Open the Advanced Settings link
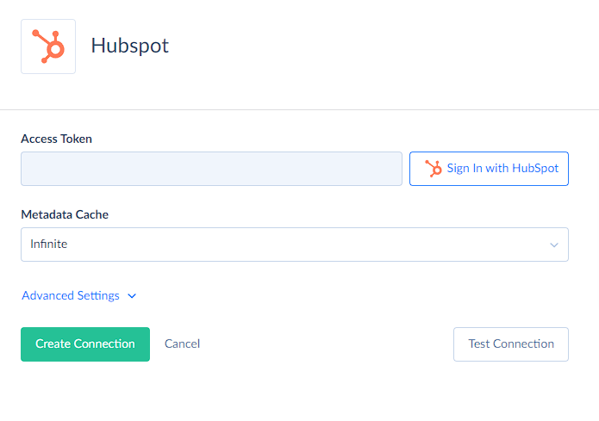The height and width of the screenshot is (421, 599). coord(79,296)
